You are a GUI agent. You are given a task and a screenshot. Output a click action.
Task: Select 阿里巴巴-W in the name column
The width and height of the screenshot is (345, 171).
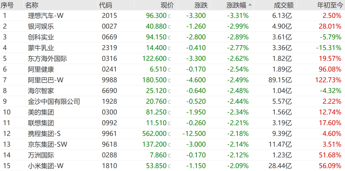tap(46, 80)
